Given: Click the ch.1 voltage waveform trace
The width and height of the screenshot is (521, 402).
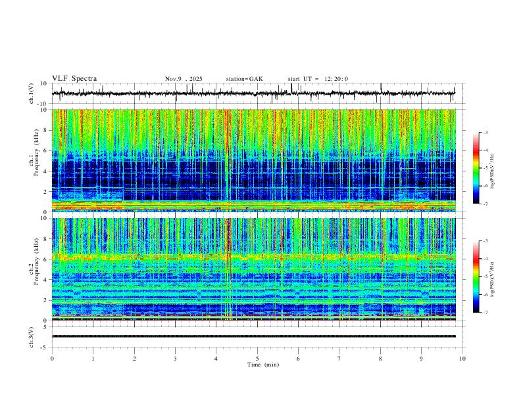Looking at the screenshot, I should 253,93.
